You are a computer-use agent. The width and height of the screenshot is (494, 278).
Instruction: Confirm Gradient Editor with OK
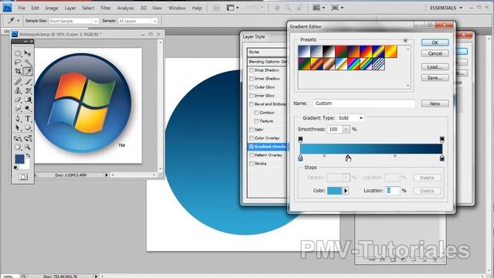point(435,42)
